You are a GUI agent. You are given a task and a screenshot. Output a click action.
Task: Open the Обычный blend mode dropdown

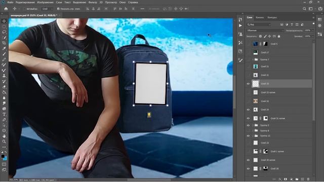265,30
